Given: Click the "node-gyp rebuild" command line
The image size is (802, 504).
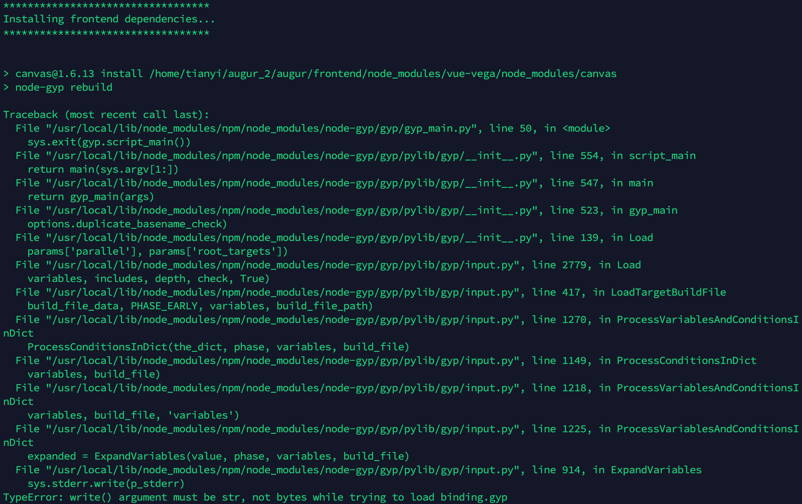Looking at the screenshot, I should (x=63, y=88).
